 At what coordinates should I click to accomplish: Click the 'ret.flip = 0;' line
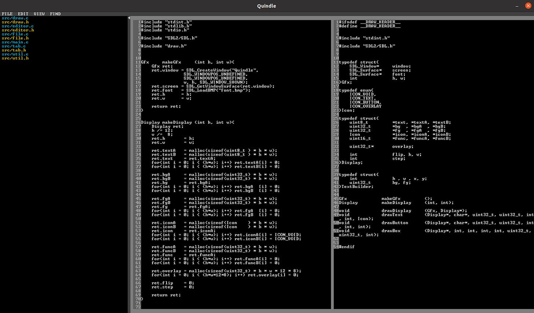pos(173,283)
